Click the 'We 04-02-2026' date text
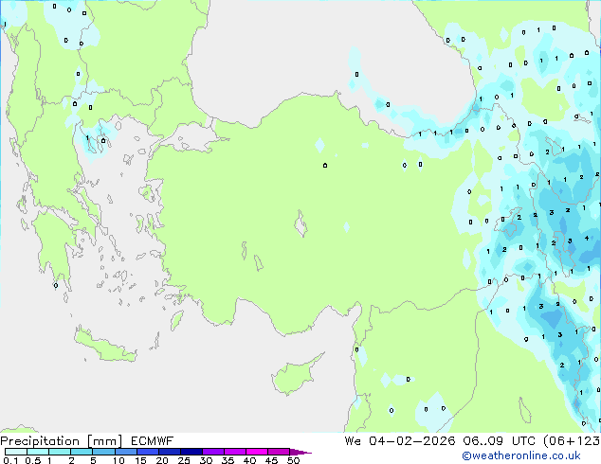601x464 pixels. click(x=400, y=441)
